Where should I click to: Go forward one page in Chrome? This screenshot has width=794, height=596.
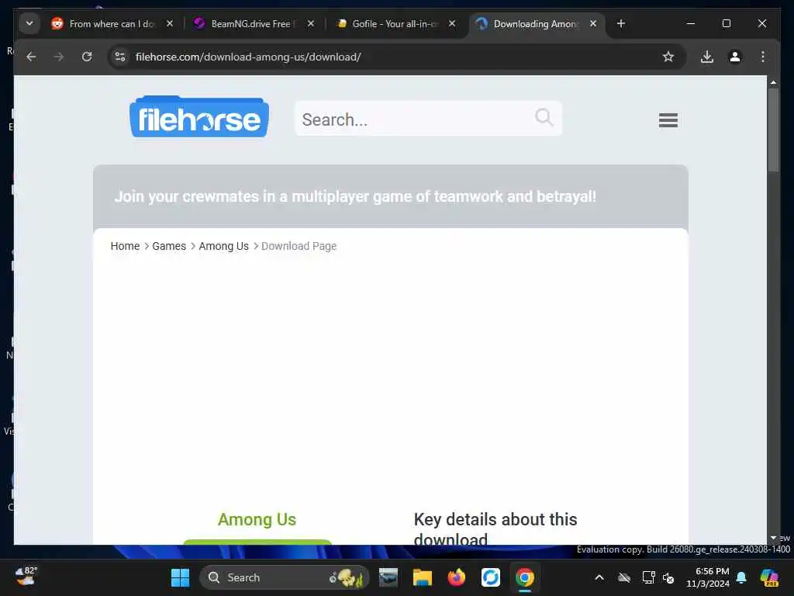point(59,57)
